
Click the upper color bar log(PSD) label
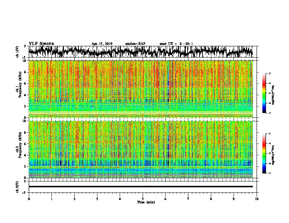tap(273, 95)
